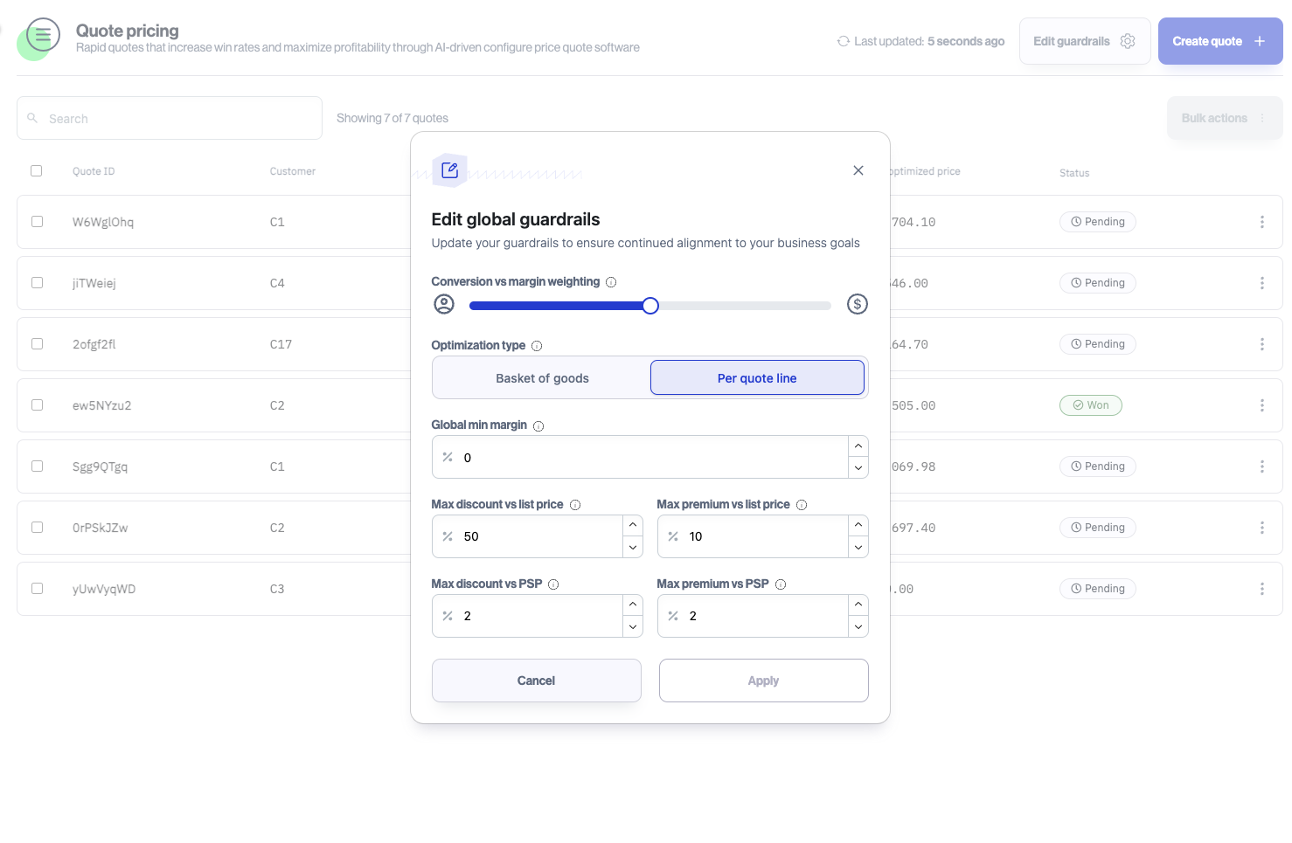Select the checkbox for quote ew5NYzu2
The height and width of the screenshot is (843, 1292).
(37, 405)
